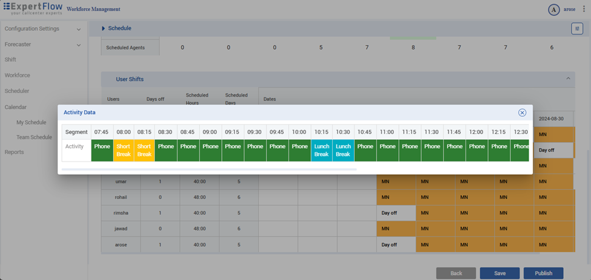Click the Back button
Screen dimensions: 591x280
tap(456, 273)
